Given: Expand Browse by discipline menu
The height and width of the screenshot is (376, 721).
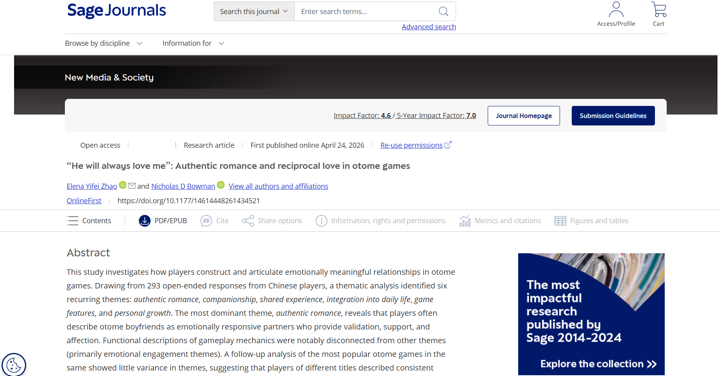Looking at the screenshot, I should (104, 43).
